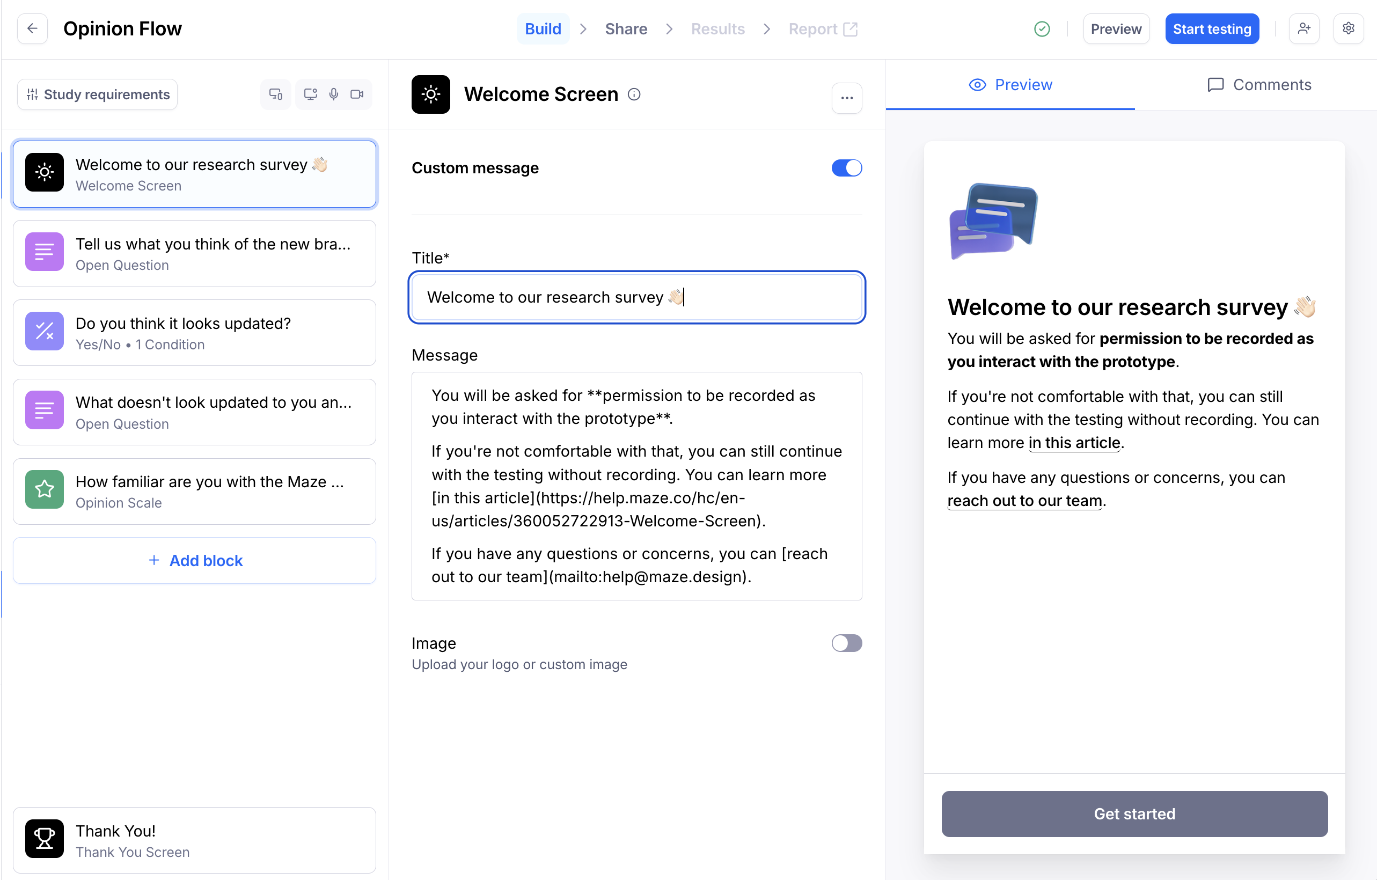Click the info icon beside Welcome Screen
The width and height of the screenshot is (1377, 880).
634,94
